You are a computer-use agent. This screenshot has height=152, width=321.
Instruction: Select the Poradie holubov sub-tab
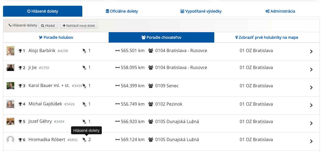coord(56,37)
